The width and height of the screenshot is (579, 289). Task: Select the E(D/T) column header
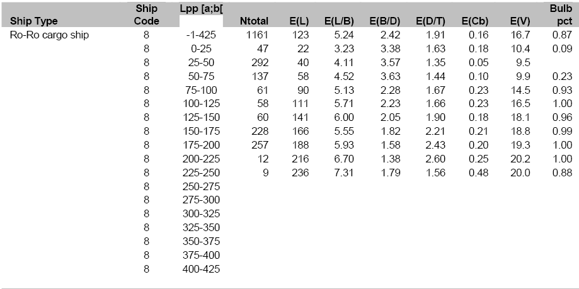[431, 21]
